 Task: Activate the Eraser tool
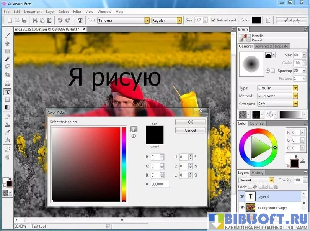point(7,116)
